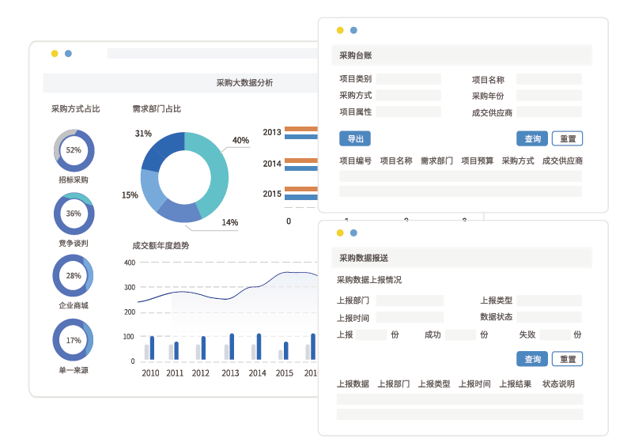The width and height of the screenshot is (631, 446).
Task: Click 查询 in the 采购台账 panel
Action: tap(532, 138)
